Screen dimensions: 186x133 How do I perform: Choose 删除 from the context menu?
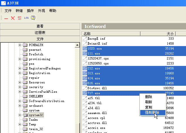153,97
